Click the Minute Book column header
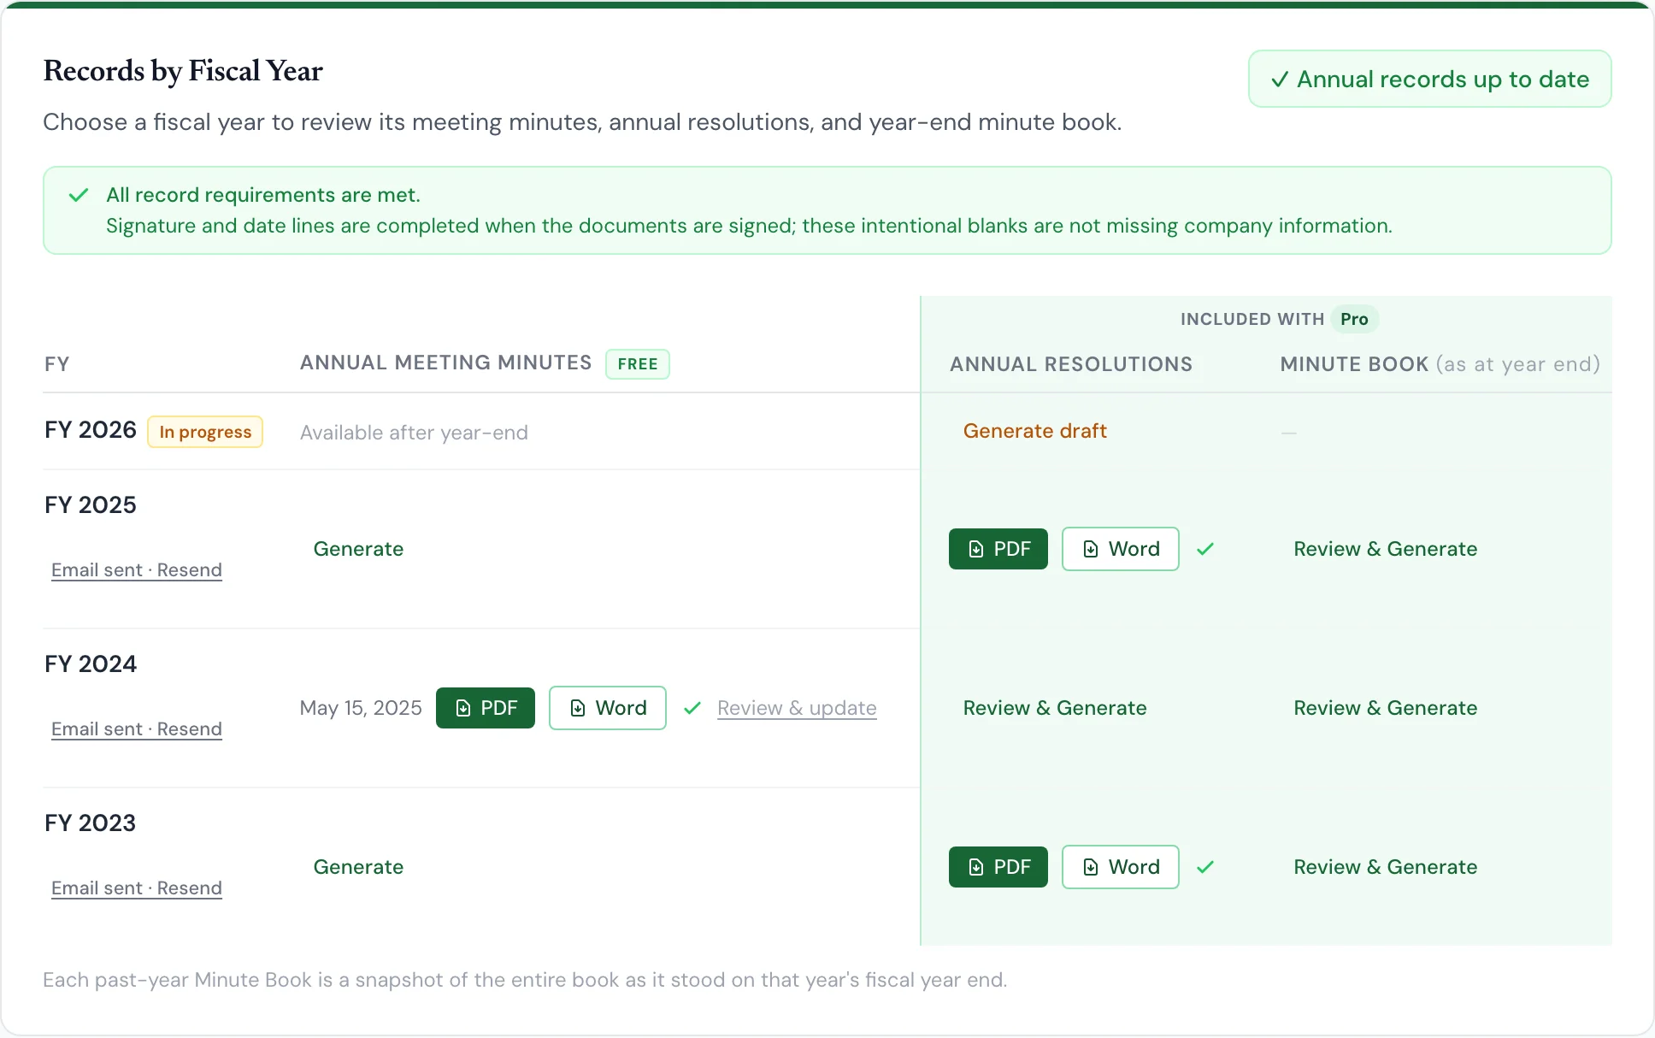This screenshot has width=1655, height=1038. [1440, 364]
